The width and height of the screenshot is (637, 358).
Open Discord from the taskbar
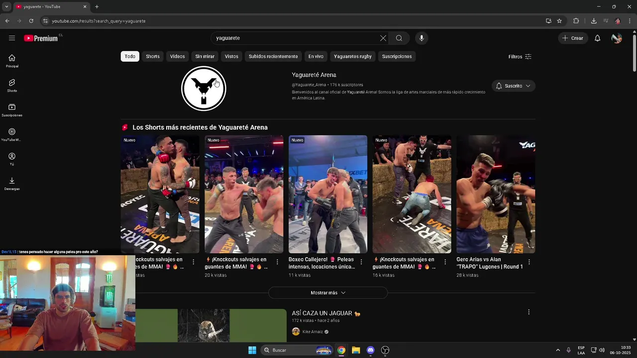(370, 350)
